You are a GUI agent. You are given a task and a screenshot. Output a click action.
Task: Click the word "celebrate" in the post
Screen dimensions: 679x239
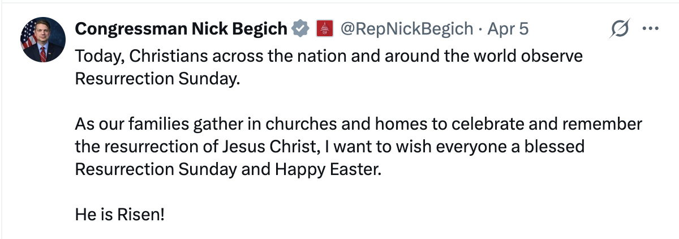tap(471, 124)
